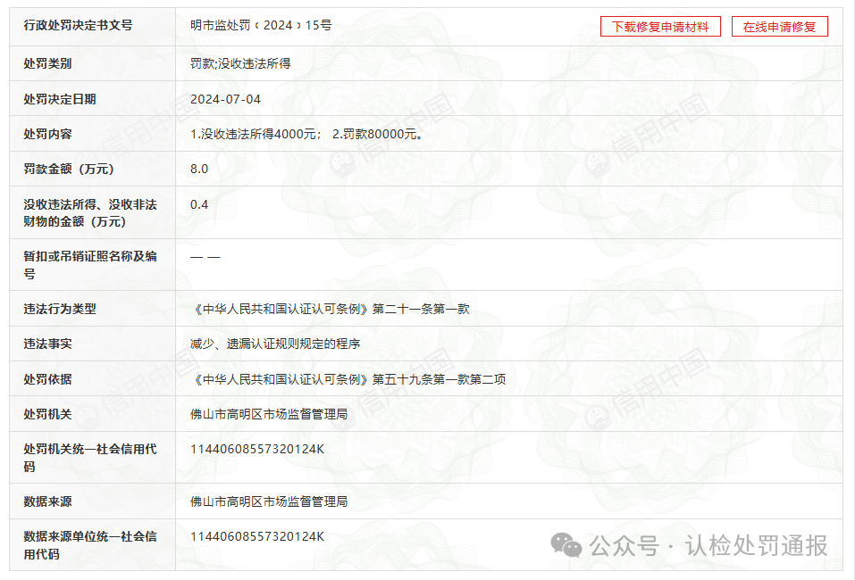Click the 处罚类别 label

click(47, 63)
